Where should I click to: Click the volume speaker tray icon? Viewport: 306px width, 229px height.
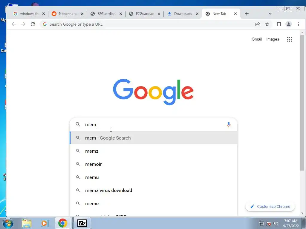coord(276,223)
